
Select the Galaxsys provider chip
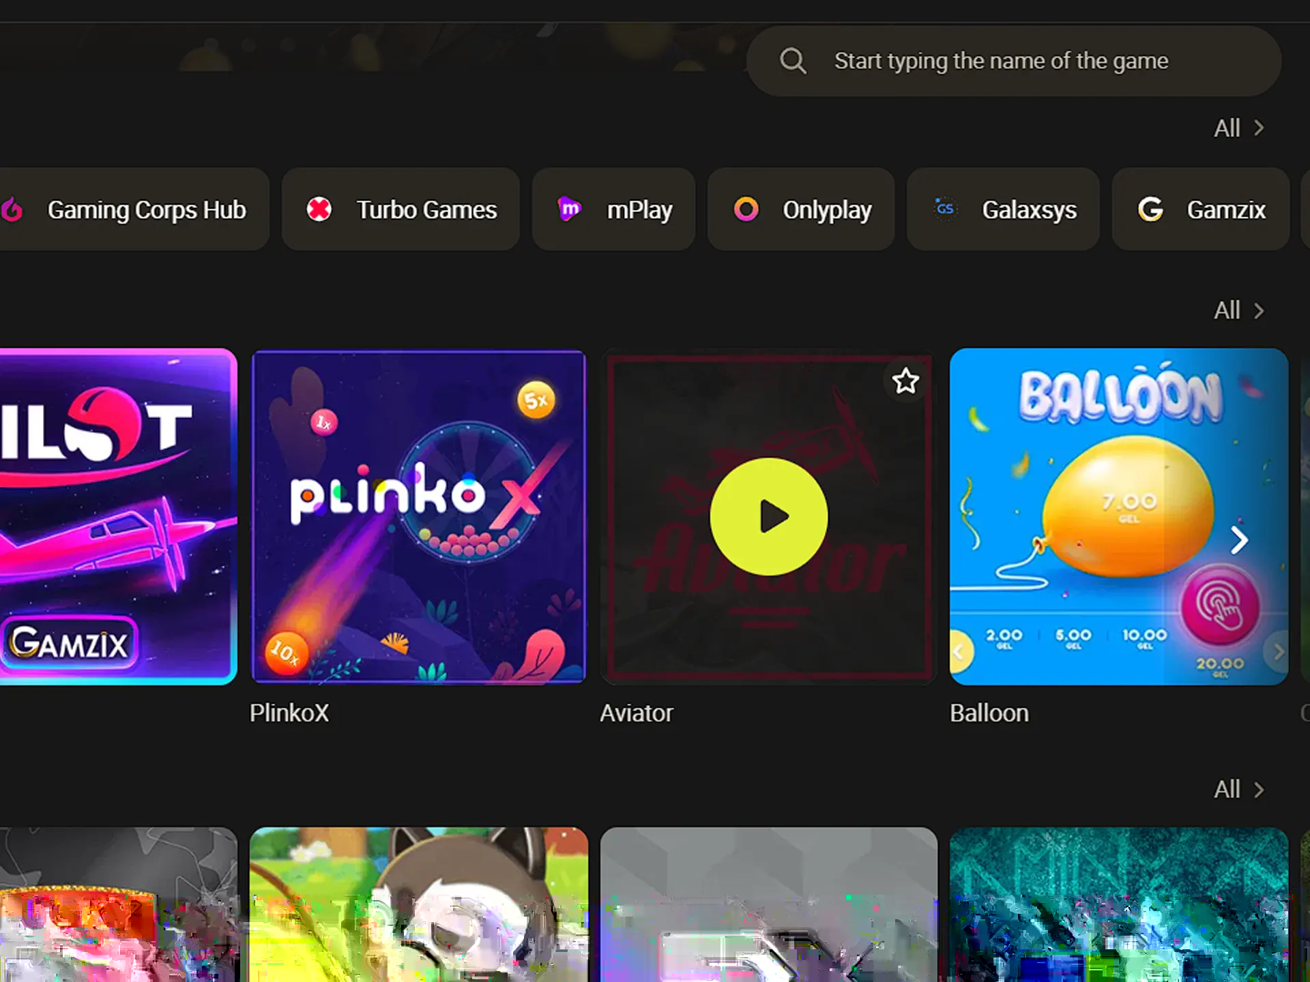pos(1003,209)
